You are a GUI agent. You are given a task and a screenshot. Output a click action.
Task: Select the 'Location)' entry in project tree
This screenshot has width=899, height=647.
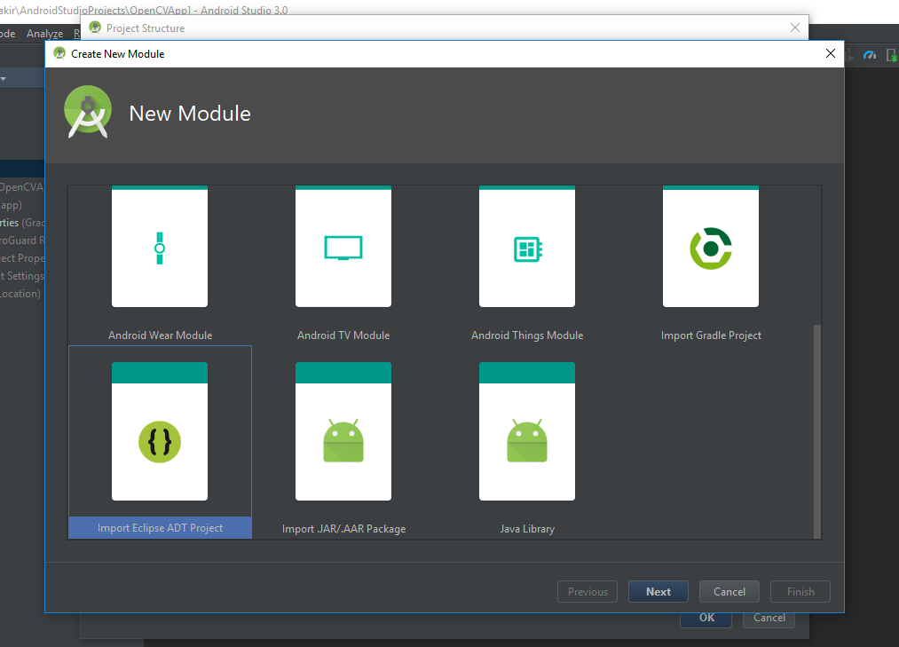[x=20, y=294]
